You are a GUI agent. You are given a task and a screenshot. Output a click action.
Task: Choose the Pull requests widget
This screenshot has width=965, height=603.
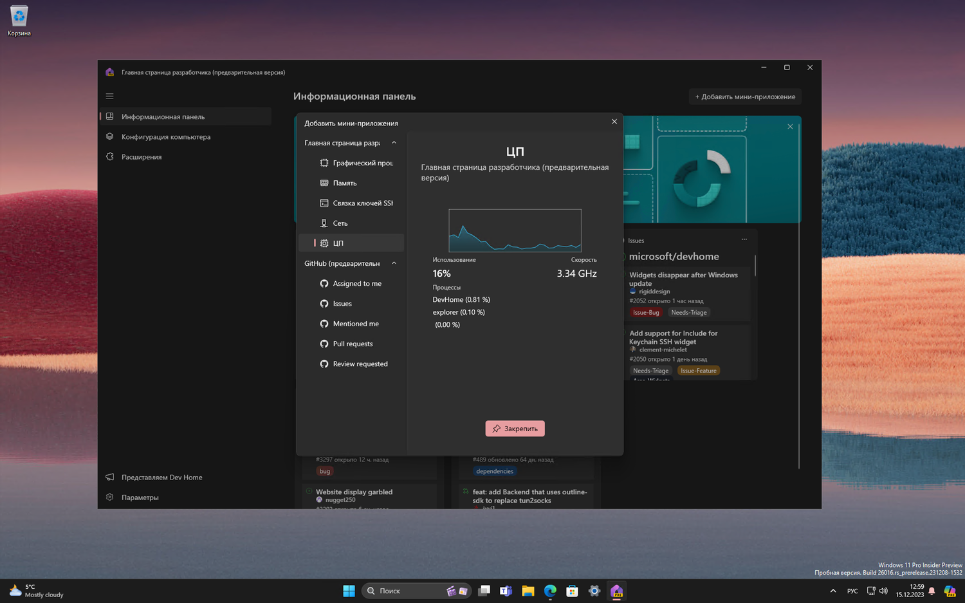pos(351,344)
